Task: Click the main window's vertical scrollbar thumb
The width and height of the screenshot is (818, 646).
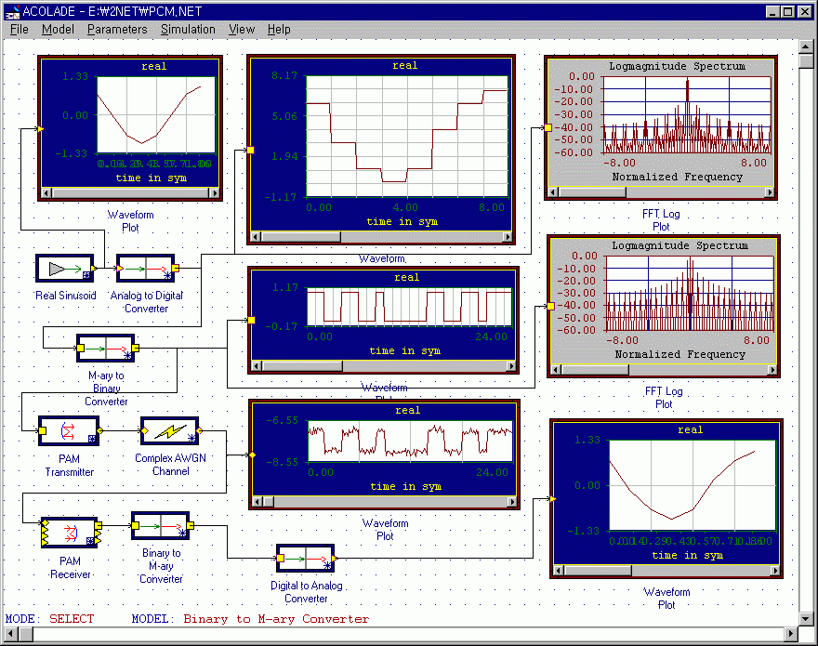Action: tap(806, 61)
